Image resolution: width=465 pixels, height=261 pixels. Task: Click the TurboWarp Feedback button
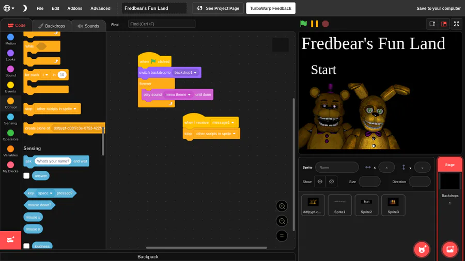(270, 8)
